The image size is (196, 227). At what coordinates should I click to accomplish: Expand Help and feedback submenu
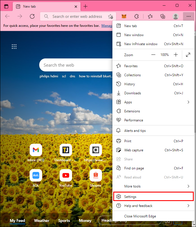(153, 206)
